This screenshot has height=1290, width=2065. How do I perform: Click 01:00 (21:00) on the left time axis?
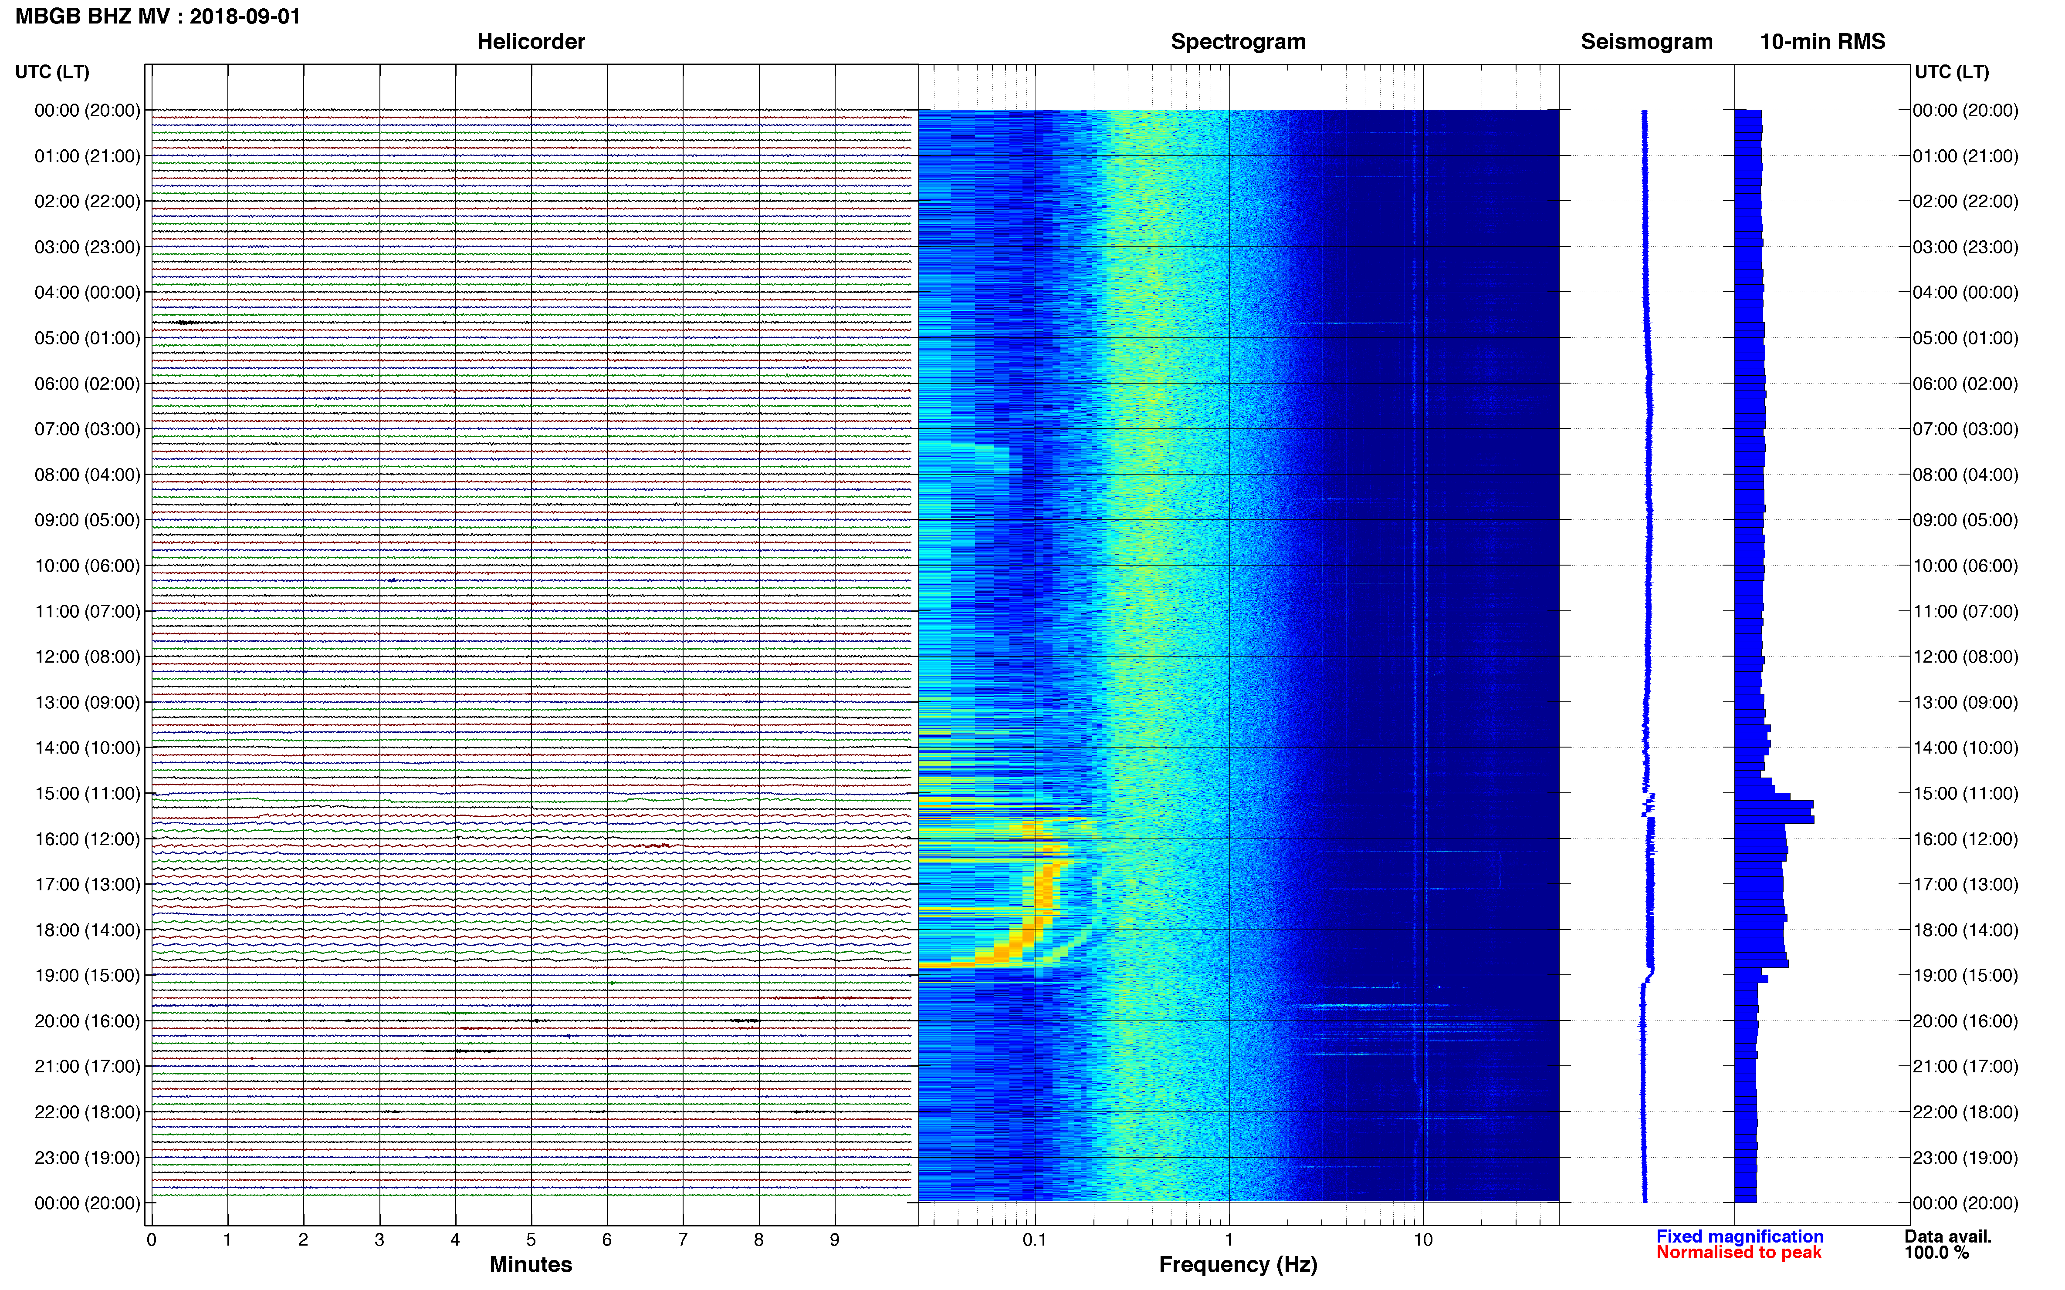[x=87, y=156]
